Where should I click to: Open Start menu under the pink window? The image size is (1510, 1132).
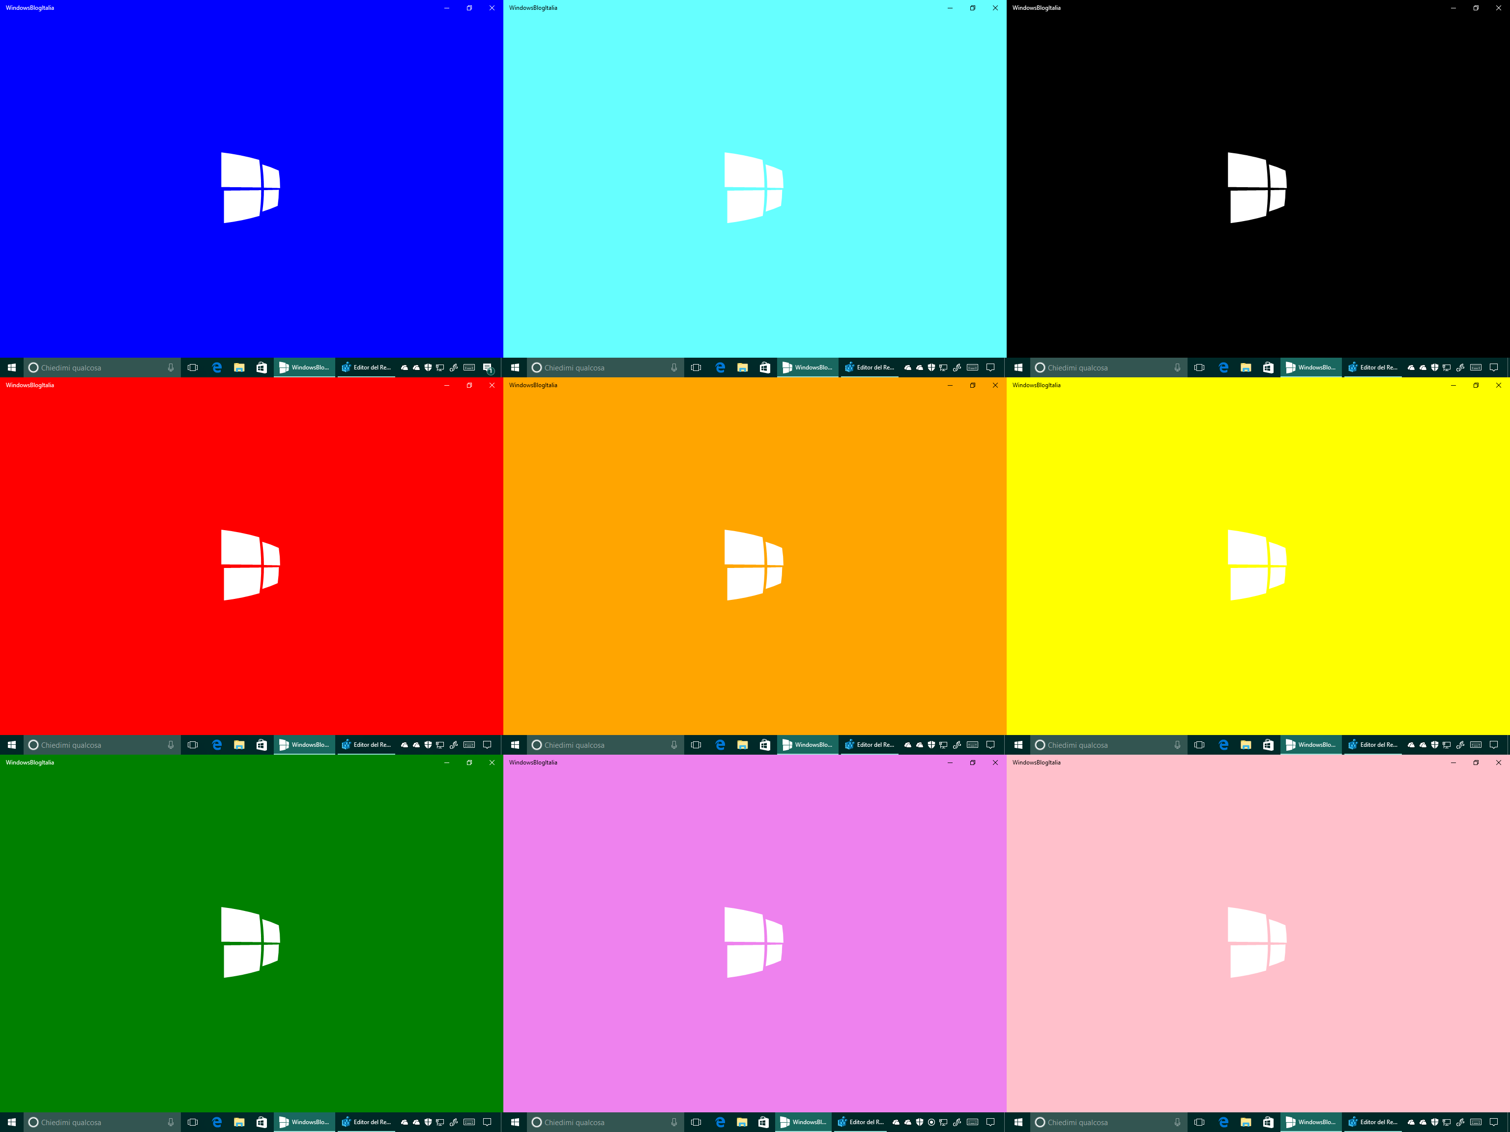(x=1018, y=1123)
